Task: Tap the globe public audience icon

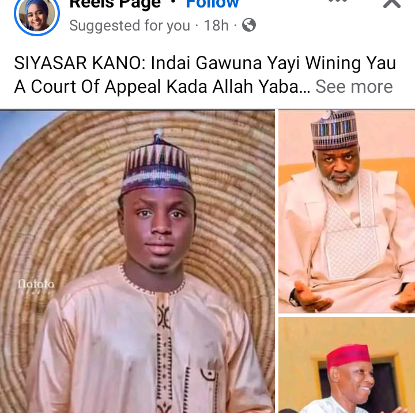Action: point(249,25)
